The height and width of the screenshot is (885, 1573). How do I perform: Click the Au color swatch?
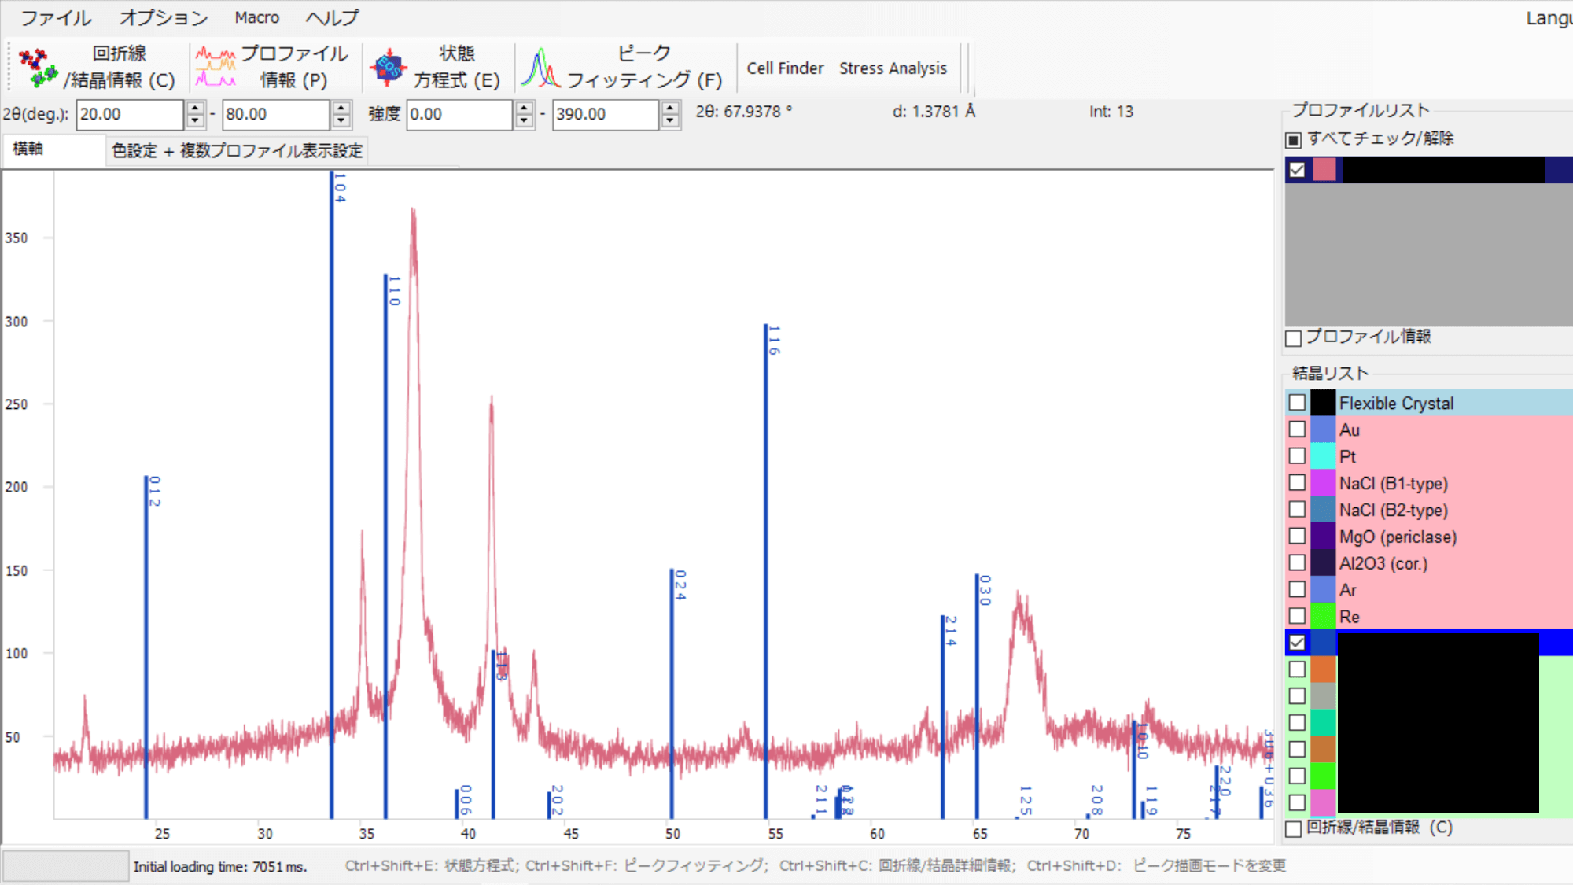point(1323,430)
